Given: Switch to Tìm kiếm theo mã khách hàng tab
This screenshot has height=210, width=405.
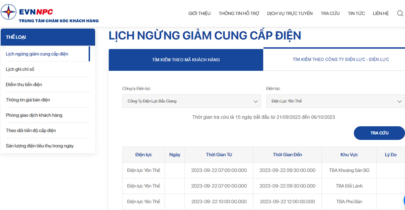Looking at the screenshot, I should [x=185, y=60].
